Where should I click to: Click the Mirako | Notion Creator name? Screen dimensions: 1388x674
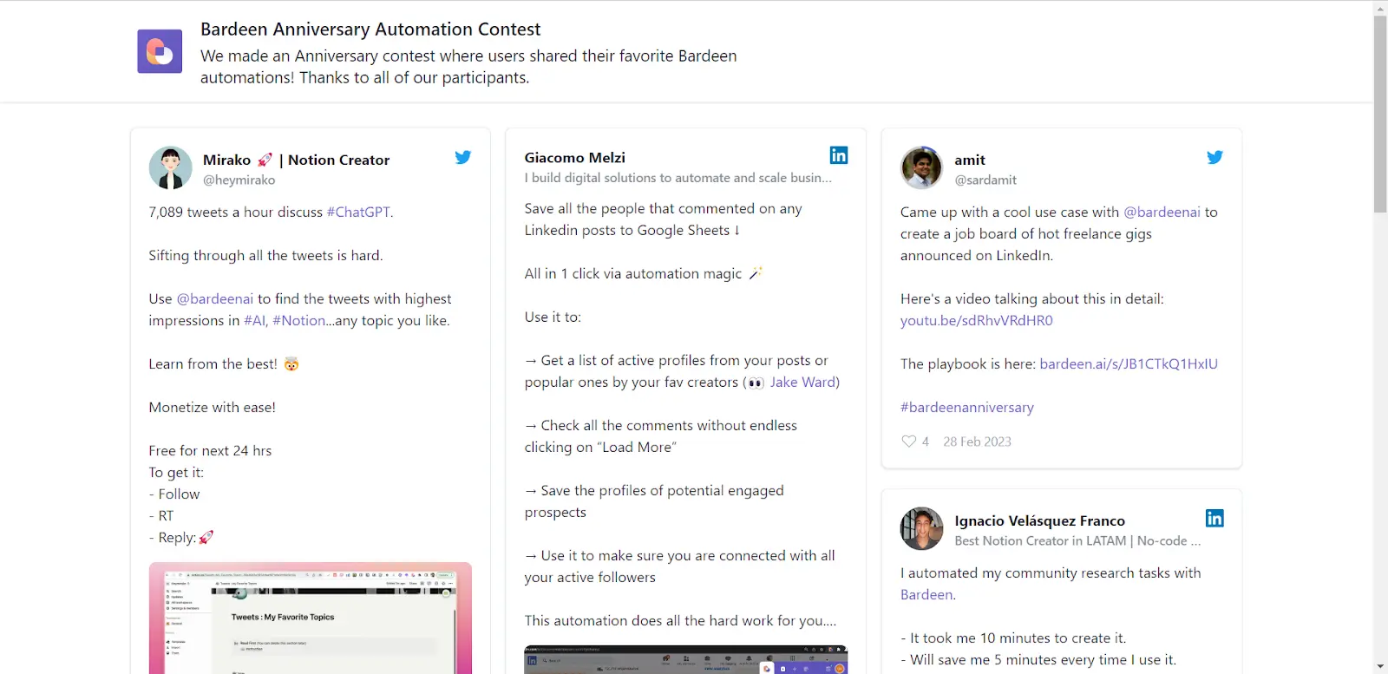pos(296,160)
